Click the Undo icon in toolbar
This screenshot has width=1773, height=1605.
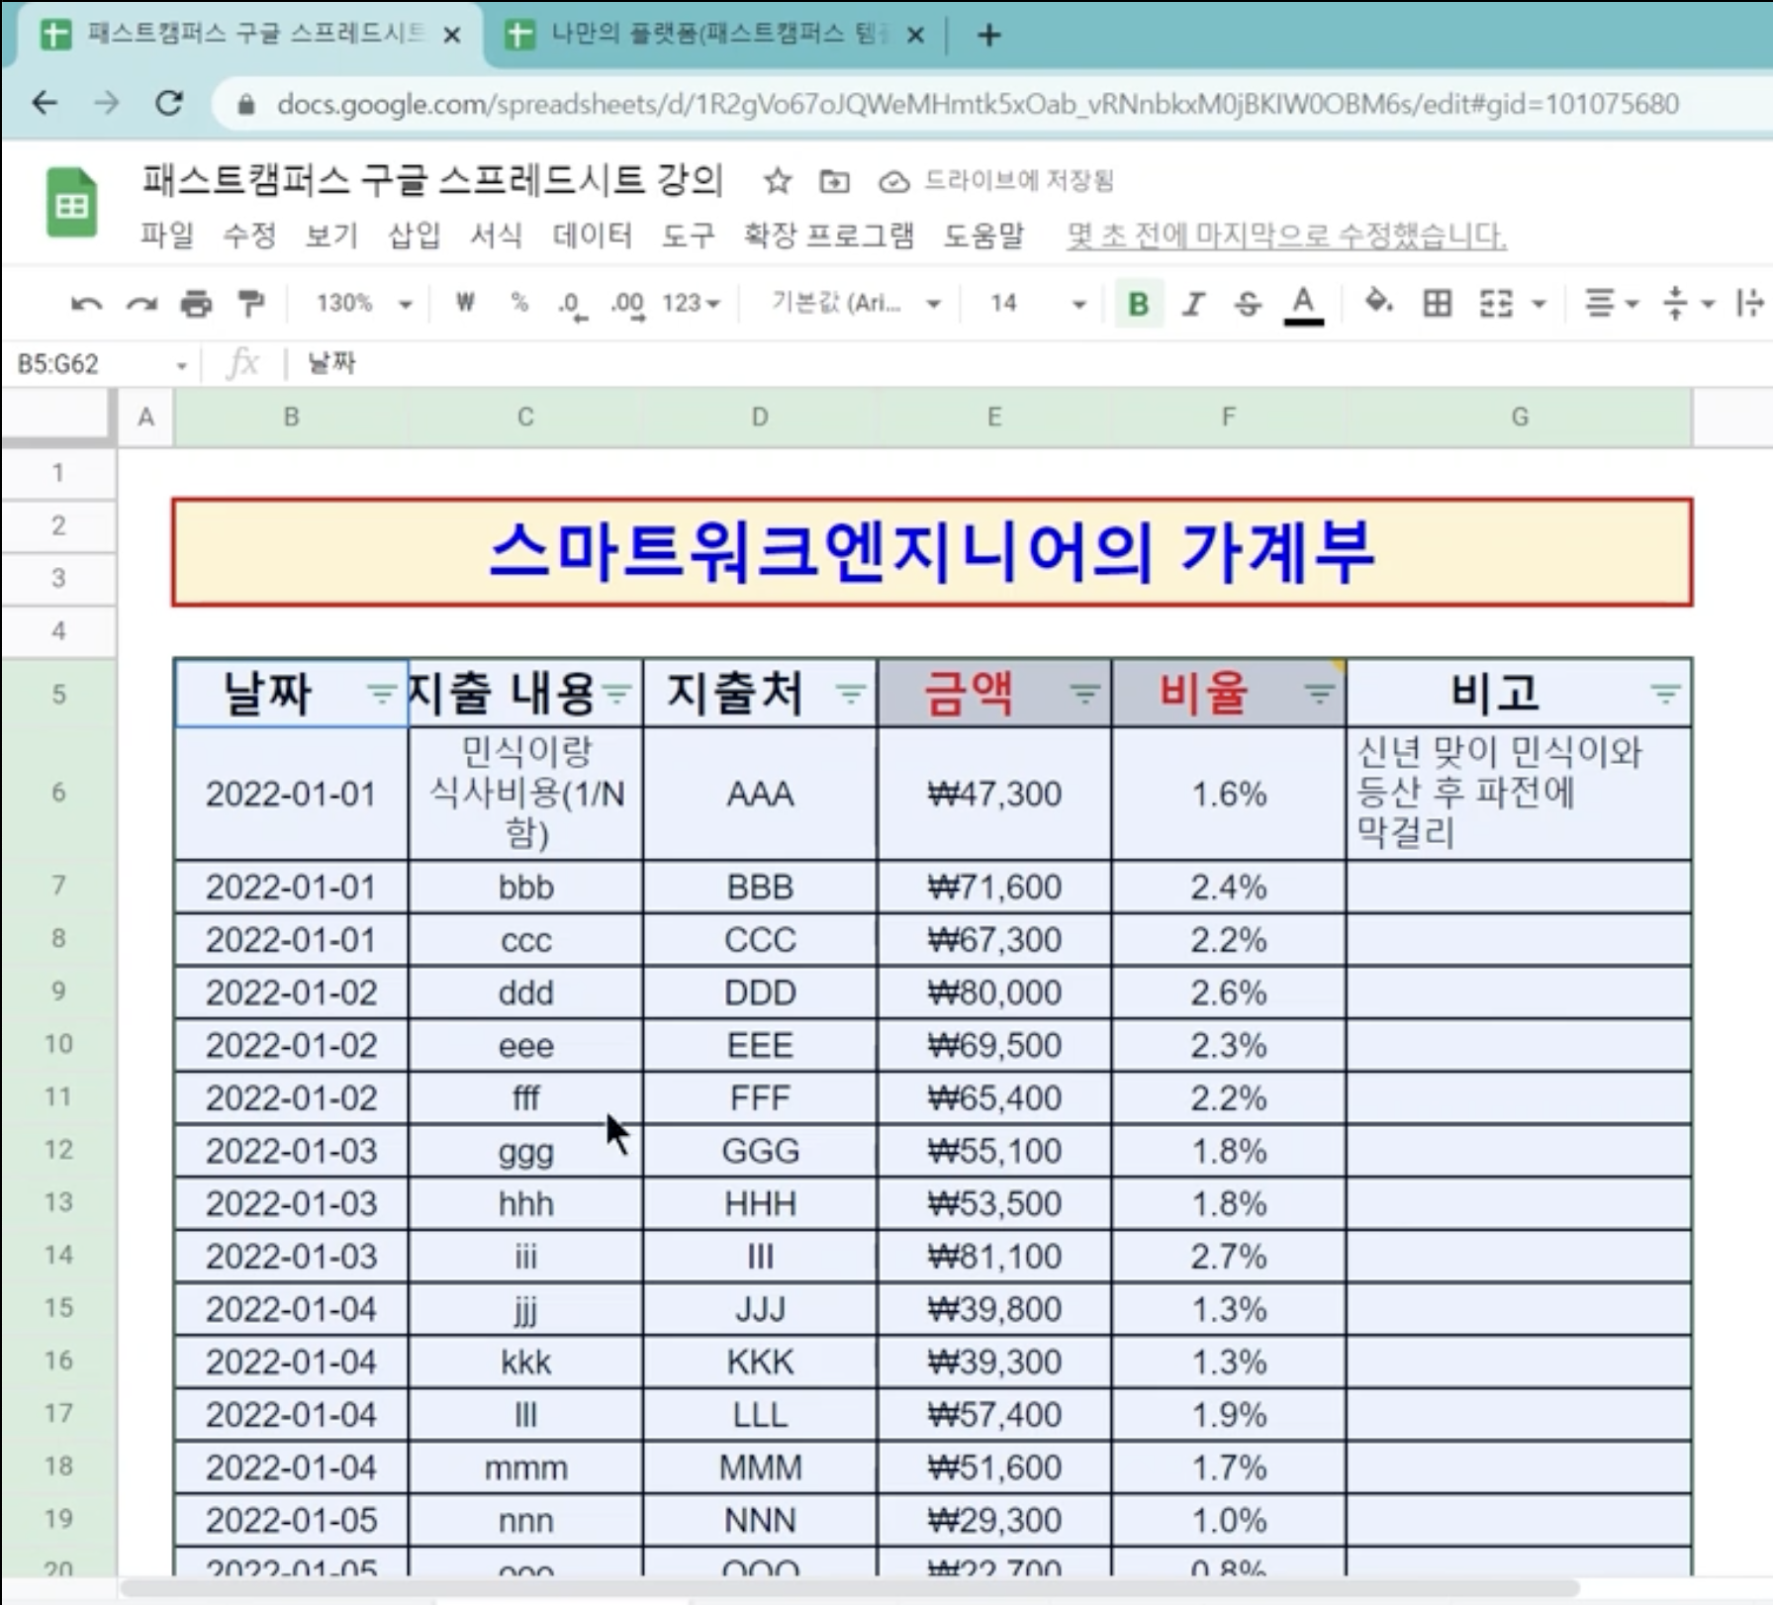point(87,304)
